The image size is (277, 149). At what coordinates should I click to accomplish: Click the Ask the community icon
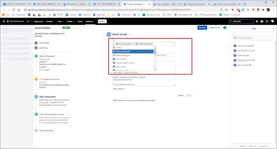pos(235,50)
